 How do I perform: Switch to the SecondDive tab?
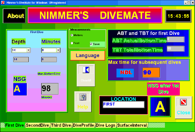click(x=37, y=125)
